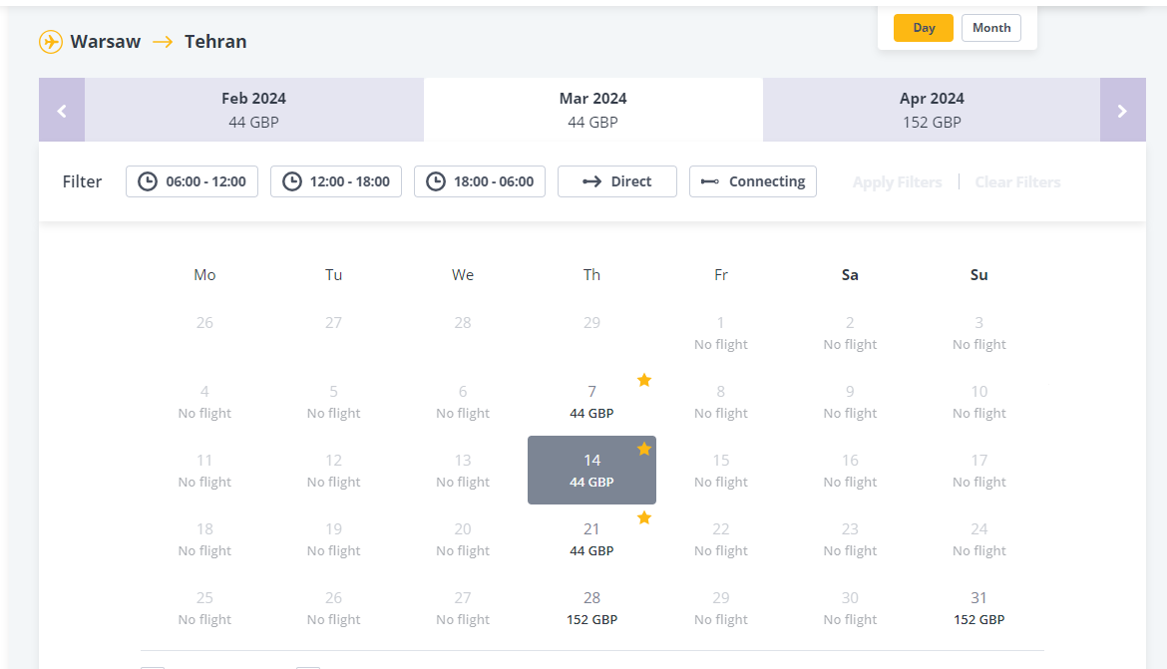Toggle the 18:00 - 06:00 time filter

480,181
